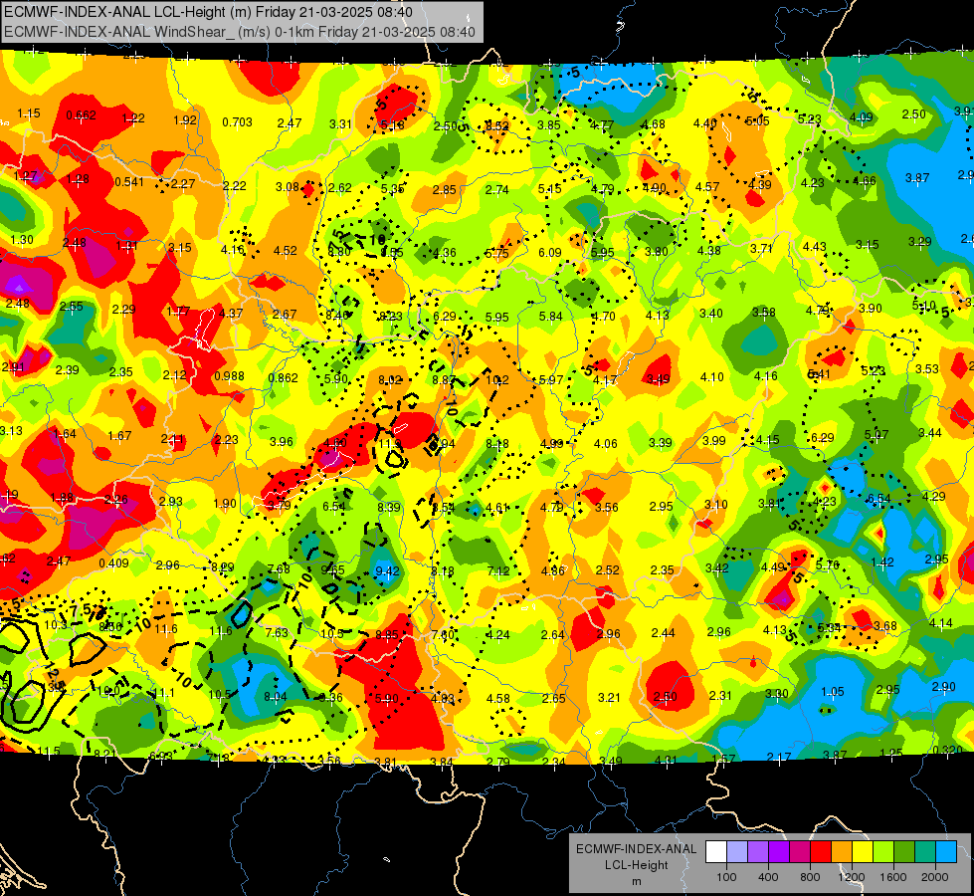Click the '1200' legend scale label
This screenshot has height=896, width=974.
tap(851, 877)
